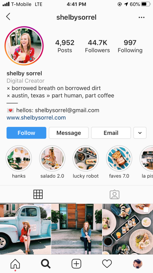
Task: Follow shelbysorrel
Action: pos(26,133)
